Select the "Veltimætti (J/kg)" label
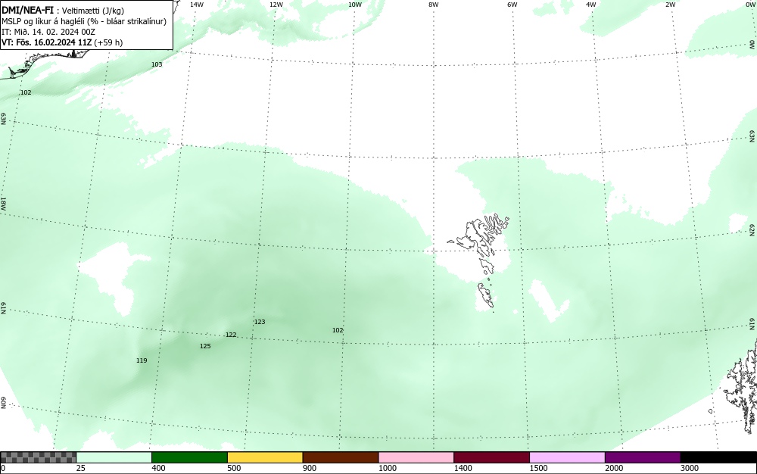This screenshot has height=474, width=757. (x=91, y=11)
